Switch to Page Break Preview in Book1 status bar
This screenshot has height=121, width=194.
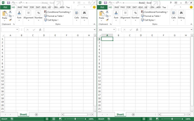[60, 119]
